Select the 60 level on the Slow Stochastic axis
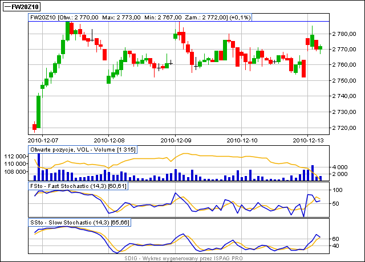365x262 pixels. pyautogui.click(x=336, y=239)
